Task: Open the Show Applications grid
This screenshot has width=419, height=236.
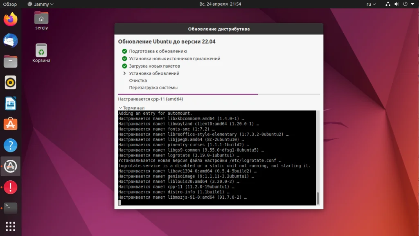Action: point(10,227)
